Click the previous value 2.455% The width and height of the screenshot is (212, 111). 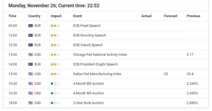[x=192, y=93]
